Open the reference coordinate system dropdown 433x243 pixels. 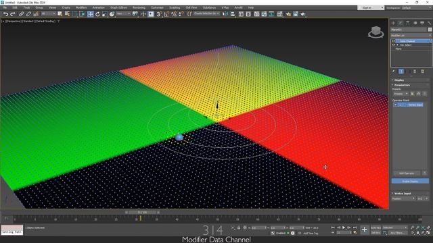point(123,13)
